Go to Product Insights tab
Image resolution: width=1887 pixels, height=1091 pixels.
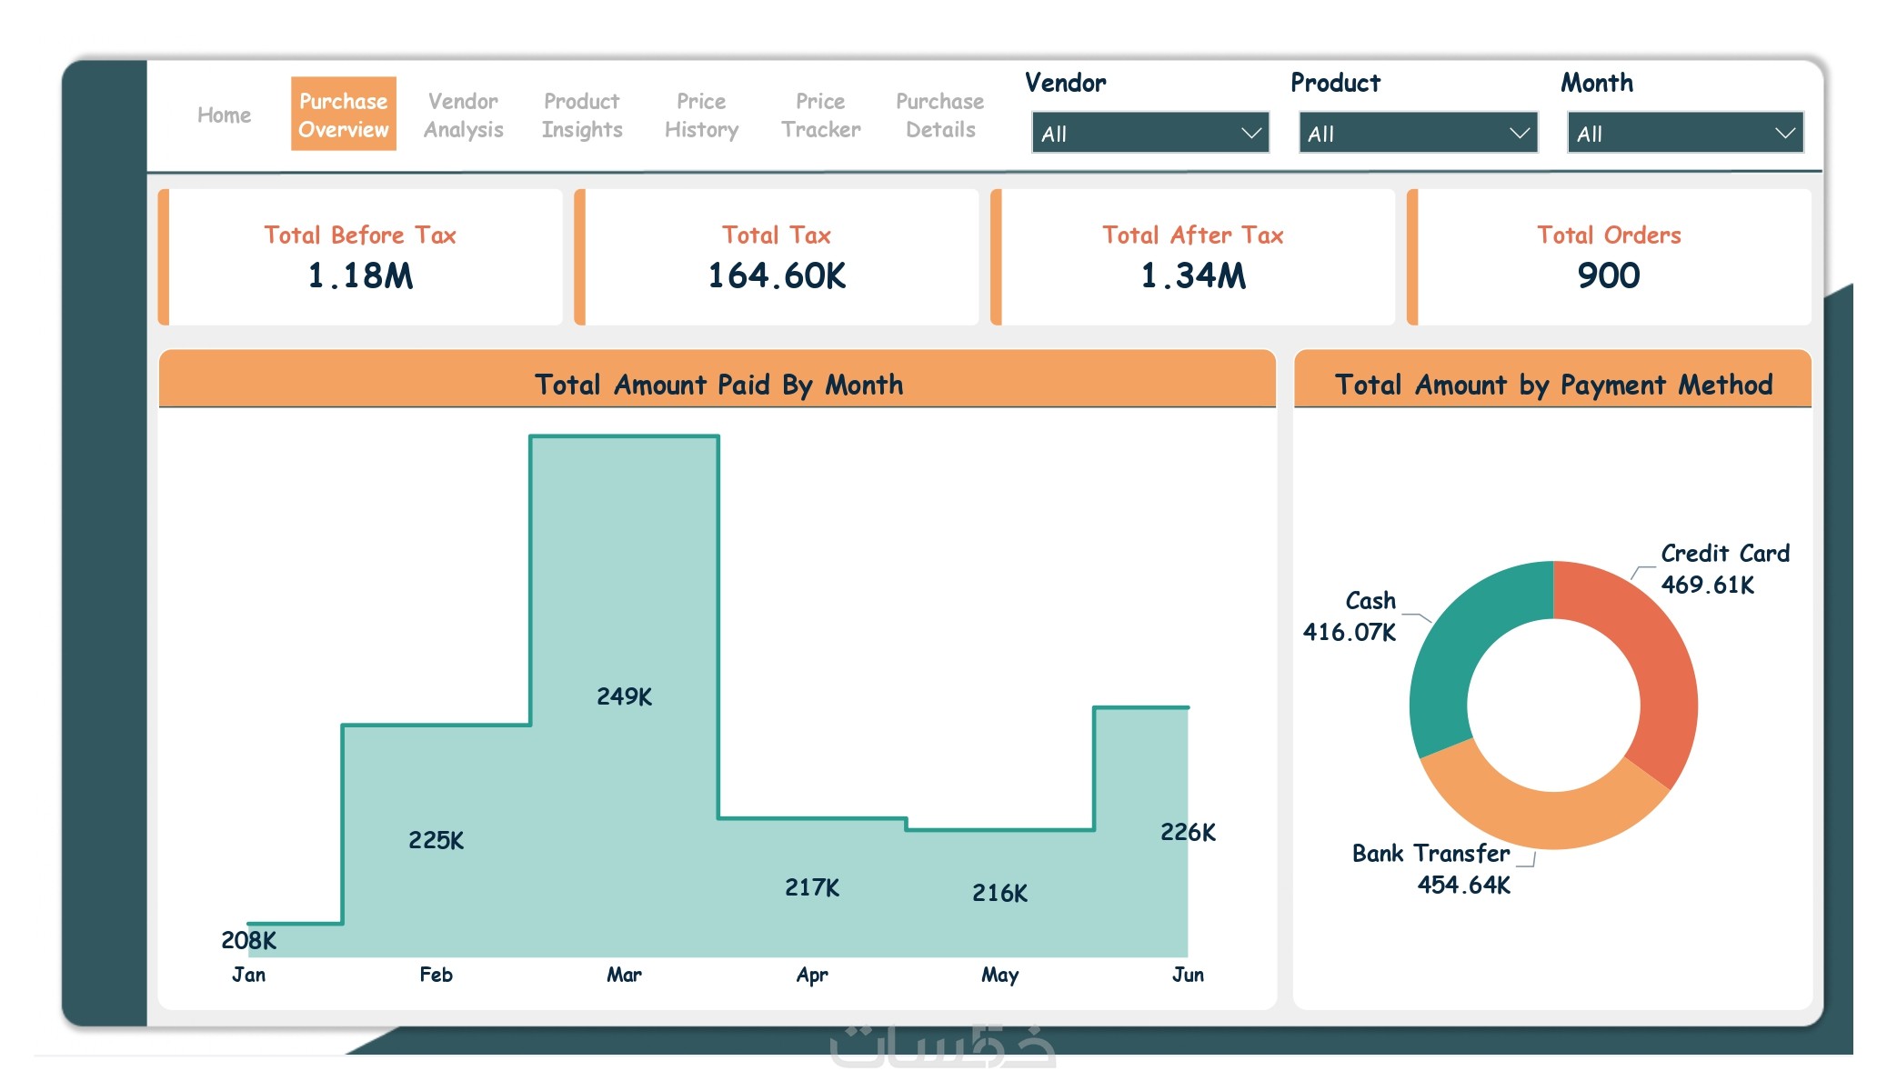[x=582, y=115]
